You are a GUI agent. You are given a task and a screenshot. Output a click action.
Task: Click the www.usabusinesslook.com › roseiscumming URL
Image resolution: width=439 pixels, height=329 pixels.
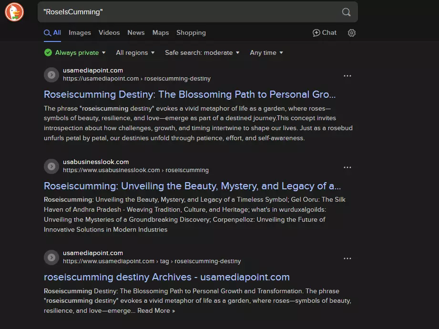click(136, 170)
